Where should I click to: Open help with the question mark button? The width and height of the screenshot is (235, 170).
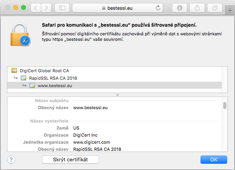tap(11, 159)
